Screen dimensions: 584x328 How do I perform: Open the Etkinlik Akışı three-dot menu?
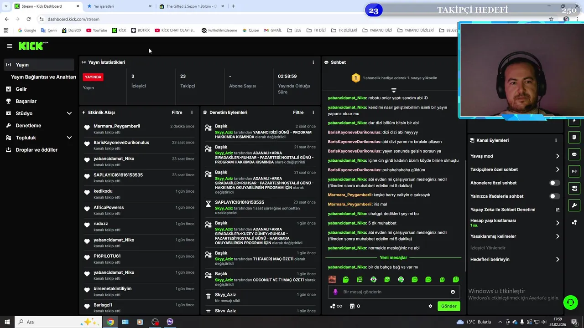click(192, 113)
